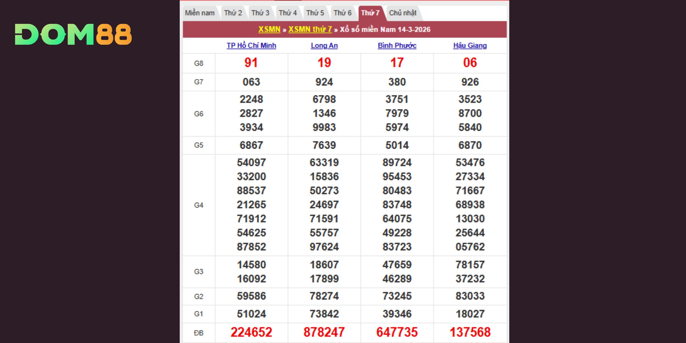
Task: Go to the Thứ 6 tab
Action: [x=342, y=13]
